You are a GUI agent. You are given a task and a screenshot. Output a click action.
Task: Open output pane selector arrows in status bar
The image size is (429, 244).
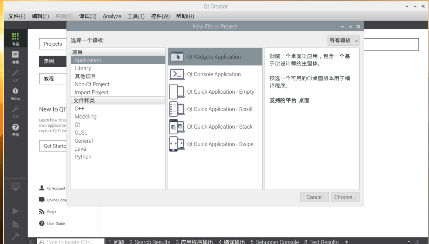347,241
